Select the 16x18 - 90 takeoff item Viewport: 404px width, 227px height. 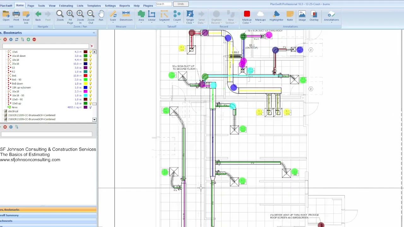(x=18, y=96)
